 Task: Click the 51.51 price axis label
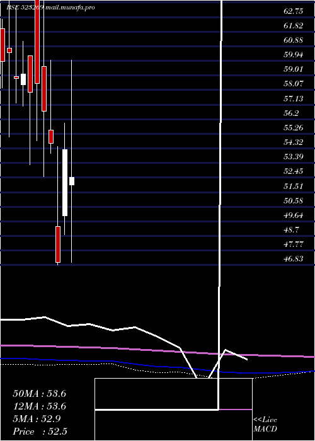tap(294, 186)
